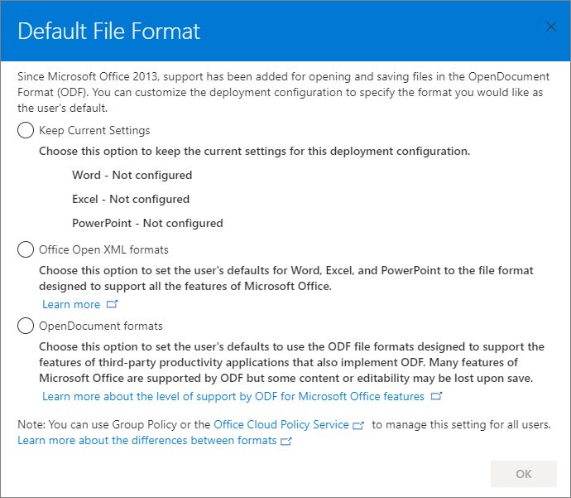Click the Office Open XML formats label
The height and width of the screenshot is (498, 571).
click(x=103, y=249)
